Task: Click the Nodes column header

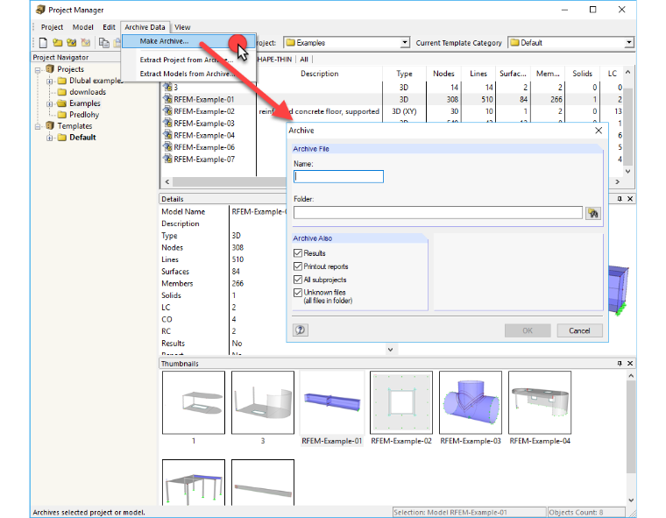Action: (x=443, y=74)
